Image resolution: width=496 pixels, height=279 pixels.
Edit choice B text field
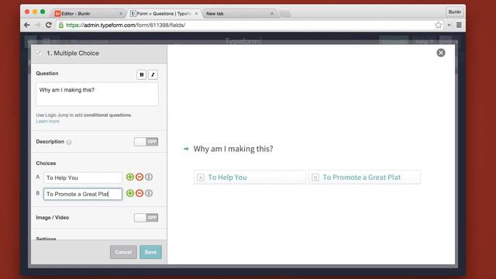click(x=83, y=194)
